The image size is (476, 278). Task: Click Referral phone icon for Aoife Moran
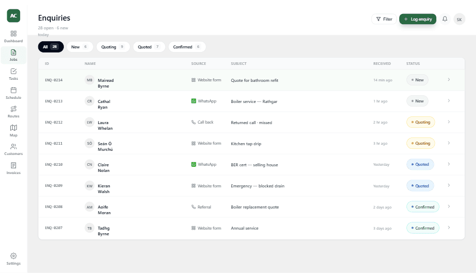point(193,207)
